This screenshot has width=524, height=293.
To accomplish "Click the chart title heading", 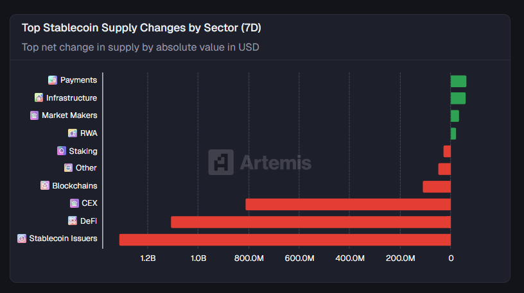I will coord(141,28).
